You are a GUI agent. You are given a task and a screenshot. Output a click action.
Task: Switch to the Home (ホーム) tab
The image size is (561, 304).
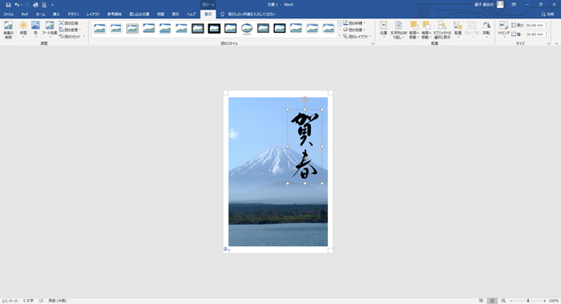tap(40, 14)
